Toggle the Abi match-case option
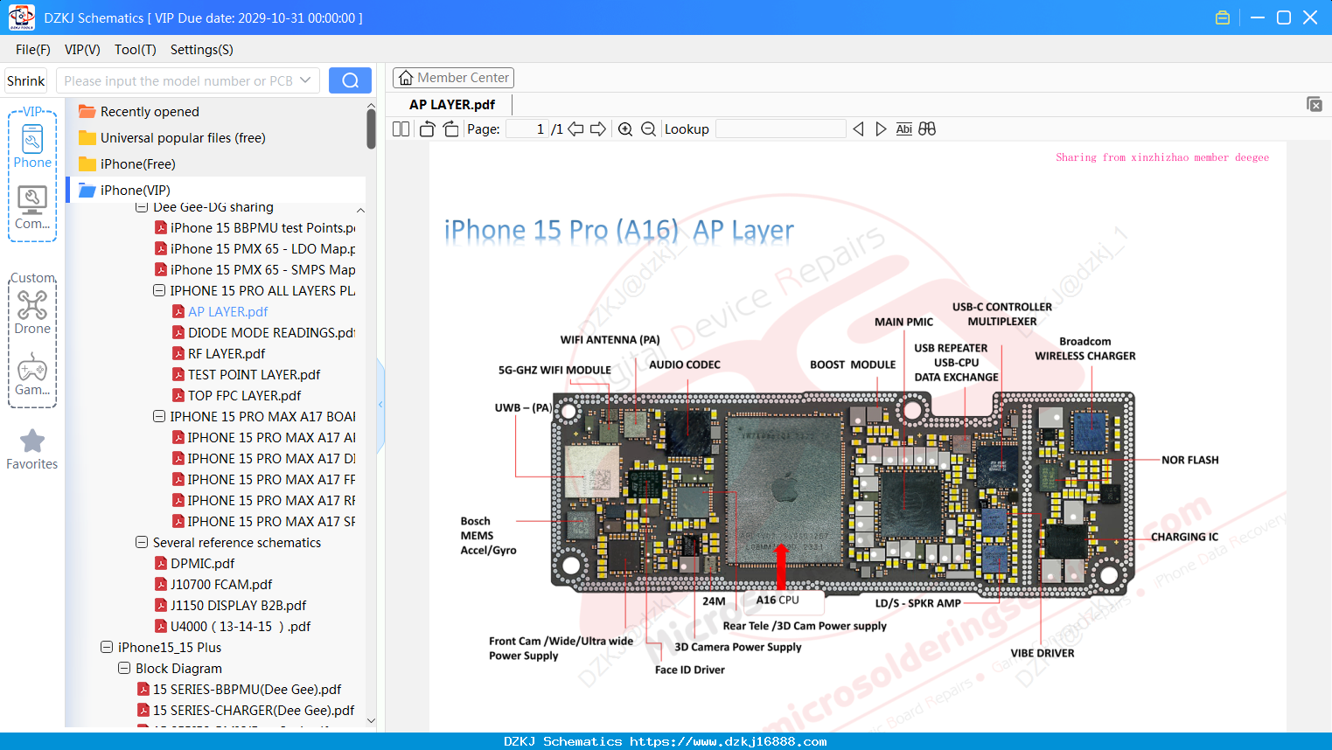Image resolution: width=1332 pixels, height=750 pixels. coord(904,129)
